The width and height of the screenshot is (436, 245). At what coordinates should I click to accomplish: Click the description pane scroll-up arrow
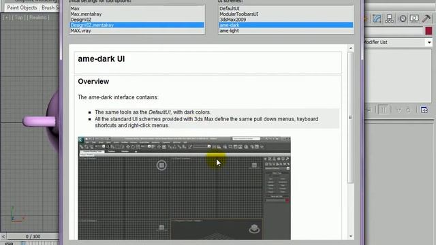point(351,48)
